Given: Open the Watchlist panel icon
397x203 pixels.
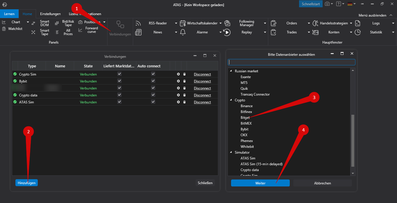Looking at the screenshot, I should pos(4,29).
